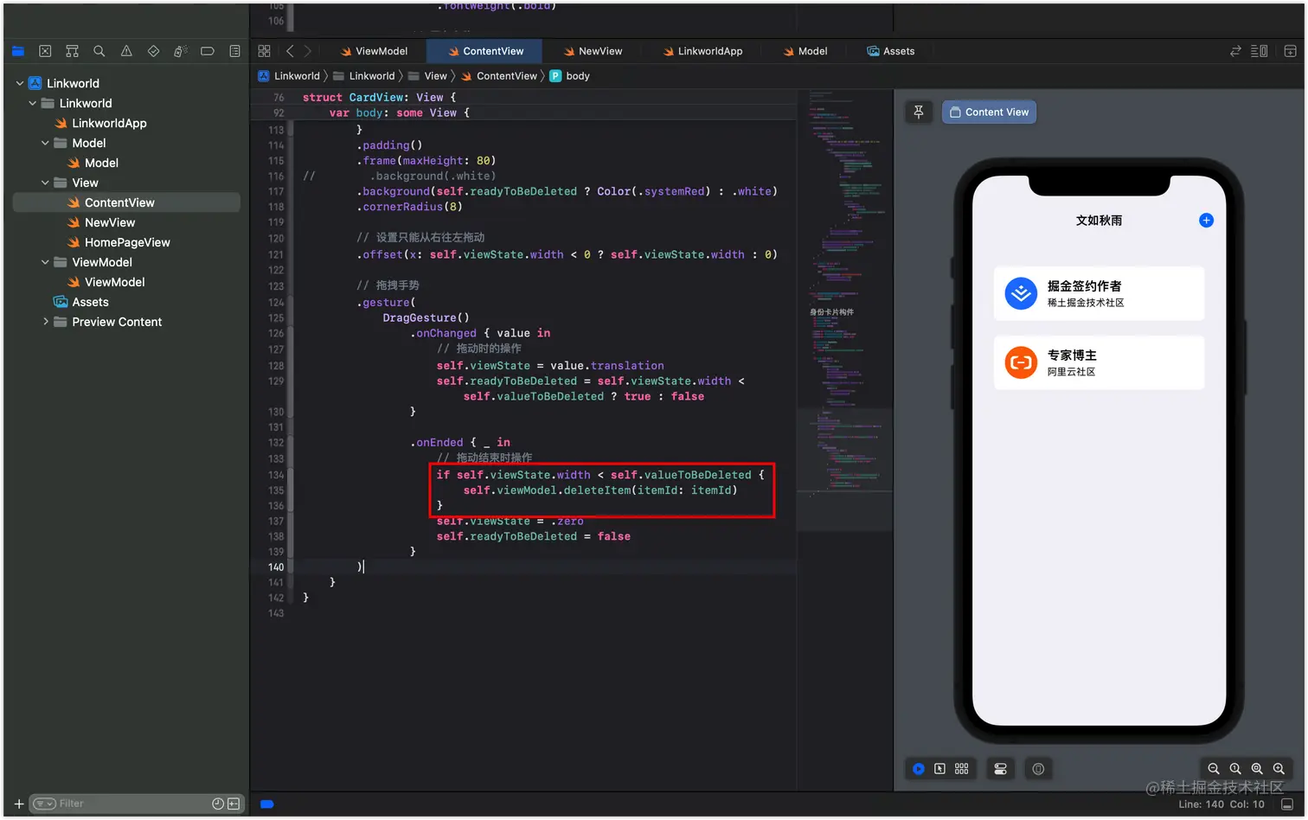The height and width of the screenshot is (820, 1308).
Task: Expand the Preview Content folder
Action: [x=45, y=322]
